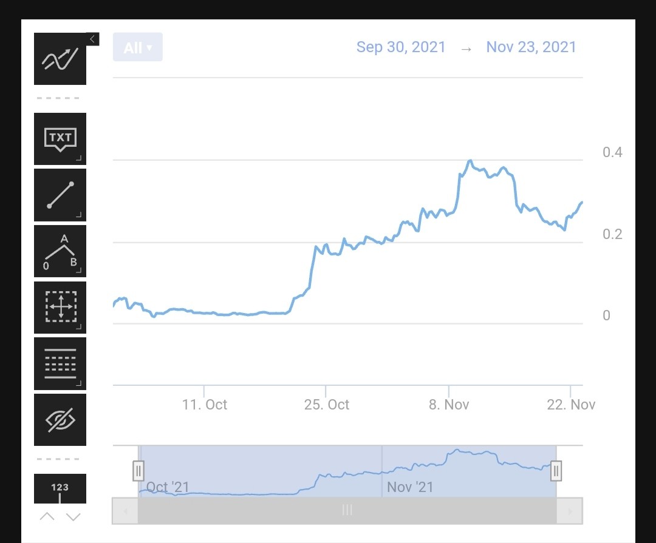Select the A-B-0 Elliott wave tool

coord(60,251)
